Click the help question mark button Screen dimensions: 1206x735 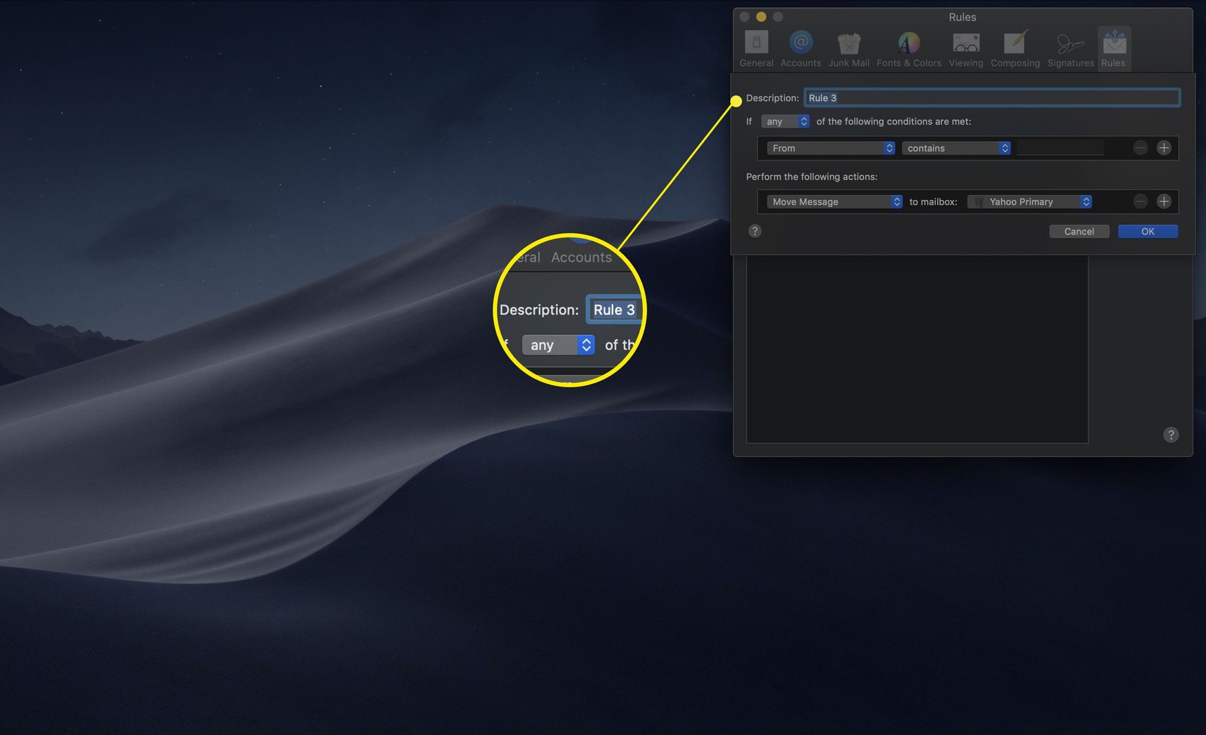(754, 231)
